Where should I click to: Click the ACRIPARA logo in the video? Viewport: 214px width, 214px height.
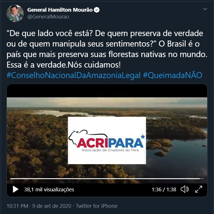[107, 140]
